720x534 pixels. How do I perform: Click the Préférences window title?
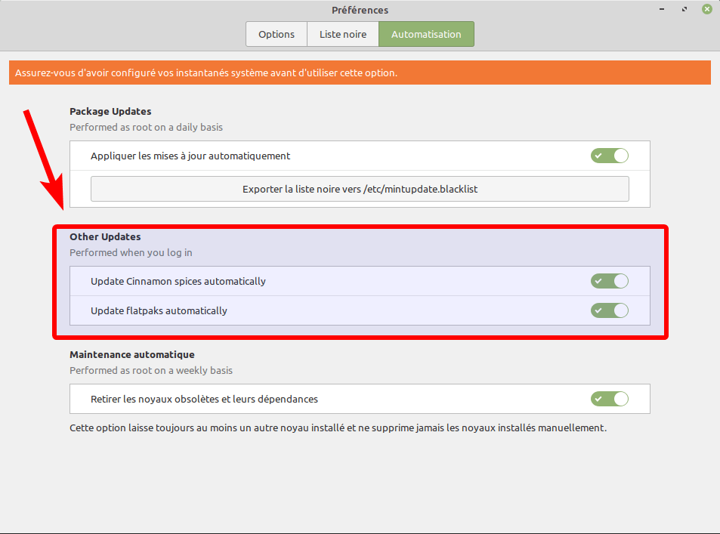coord(360,10)
